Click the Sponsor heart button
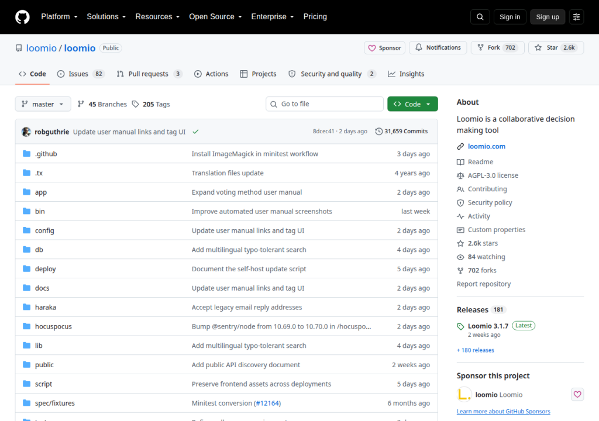This screenshot has height=421, width=599. click(384, 48)
